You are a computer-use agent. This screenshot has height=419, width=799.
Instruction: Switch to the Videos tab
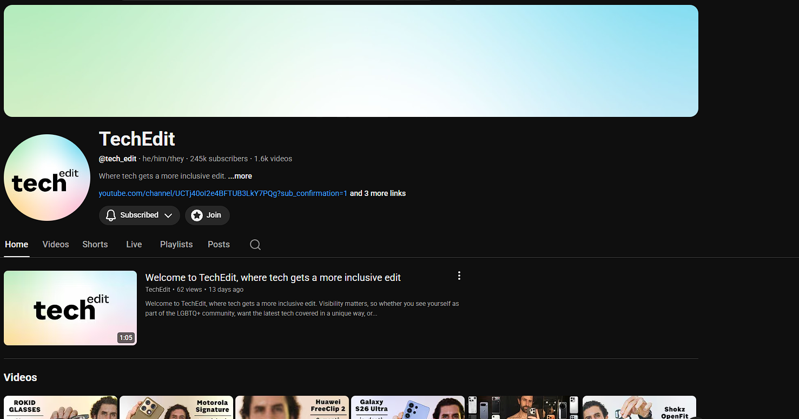56,245
